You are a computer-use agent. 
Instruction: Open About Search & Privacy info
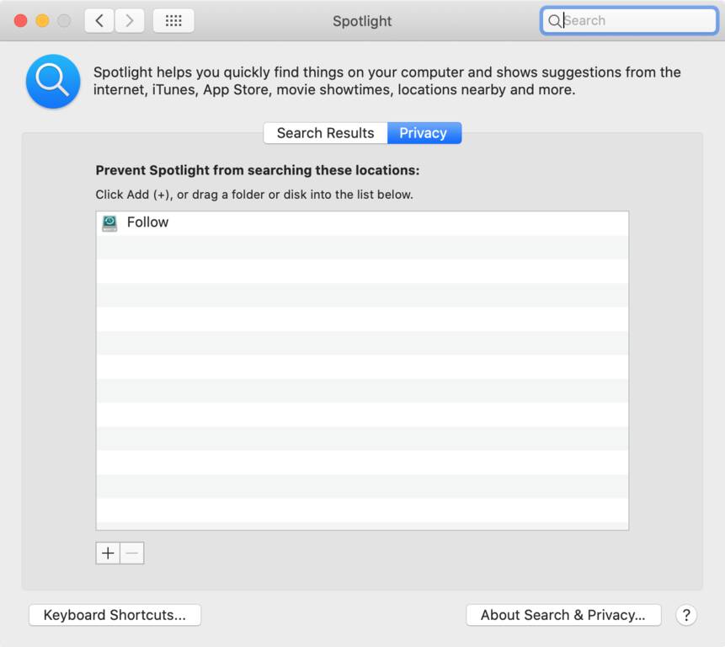[563, 615]
